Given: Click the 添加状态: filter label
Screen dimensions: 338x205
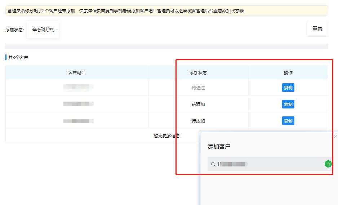Looking at the screenshot, I should [x=15, y=30].
